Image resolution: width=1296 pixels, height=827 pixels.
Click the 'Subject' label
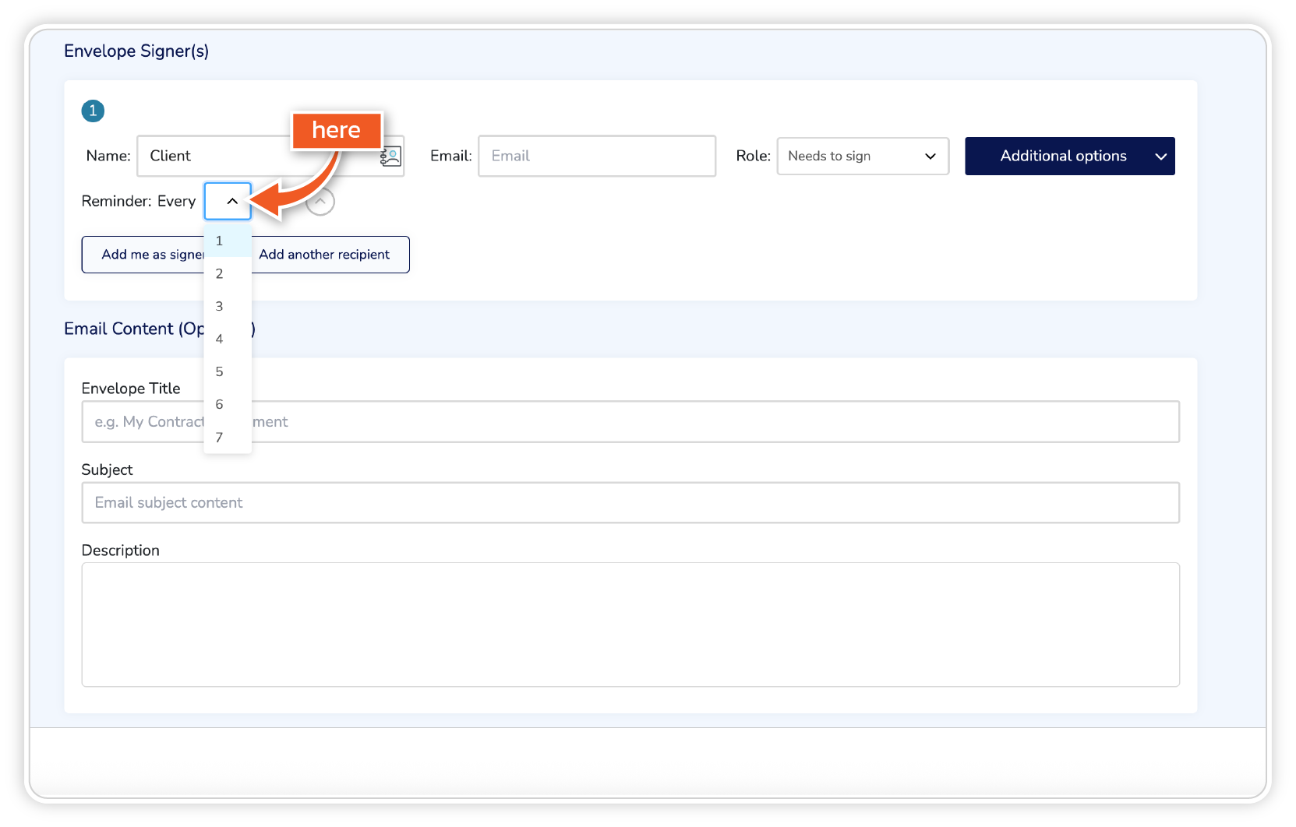click(107, 470)
